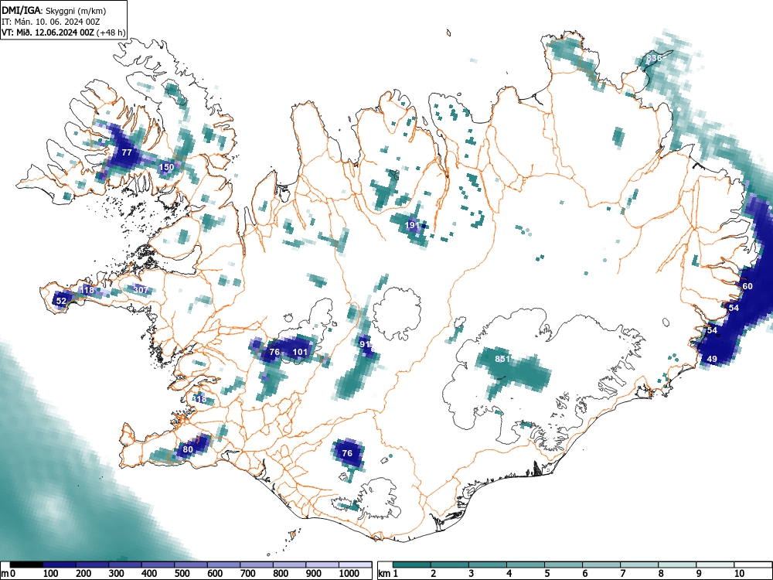Image resolution: width=773 pixels, height=580 pixels.
Task: Click the 'DMI/IGA: Skyggni (m/km)' title text
Action: pos(54,10)
